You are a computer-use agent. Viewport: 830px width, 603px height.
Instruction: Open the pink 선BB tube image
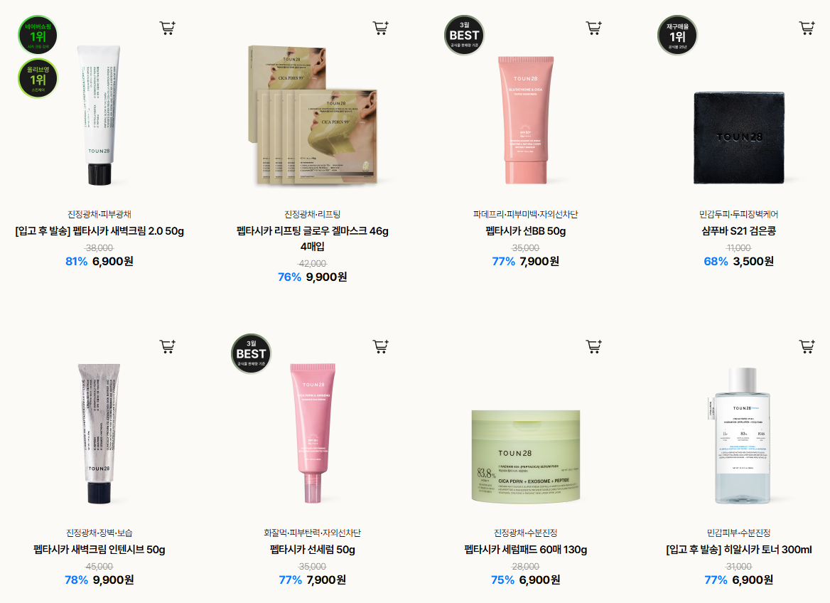point(526,119)
